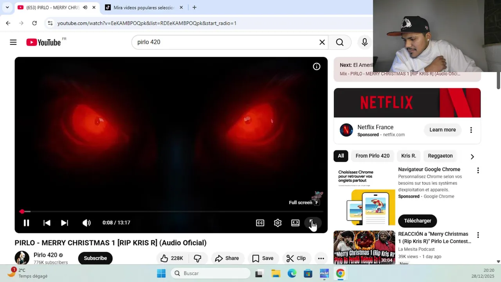Viewport: 501px width, 282px height.
Task: Close the YouTube browser tab
Action: click(x=94, y=7)
